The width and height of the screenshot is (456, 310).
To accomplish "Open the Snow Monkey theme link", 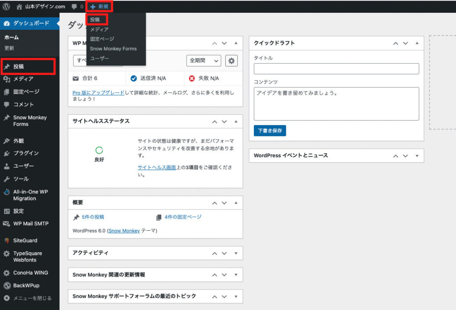I will pos(124,231).
